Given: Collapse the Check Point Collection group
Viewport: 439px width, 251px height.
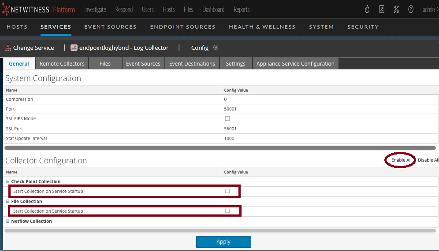Looking at the screenshot, I should pyautogui.click(x=8, y=181).
